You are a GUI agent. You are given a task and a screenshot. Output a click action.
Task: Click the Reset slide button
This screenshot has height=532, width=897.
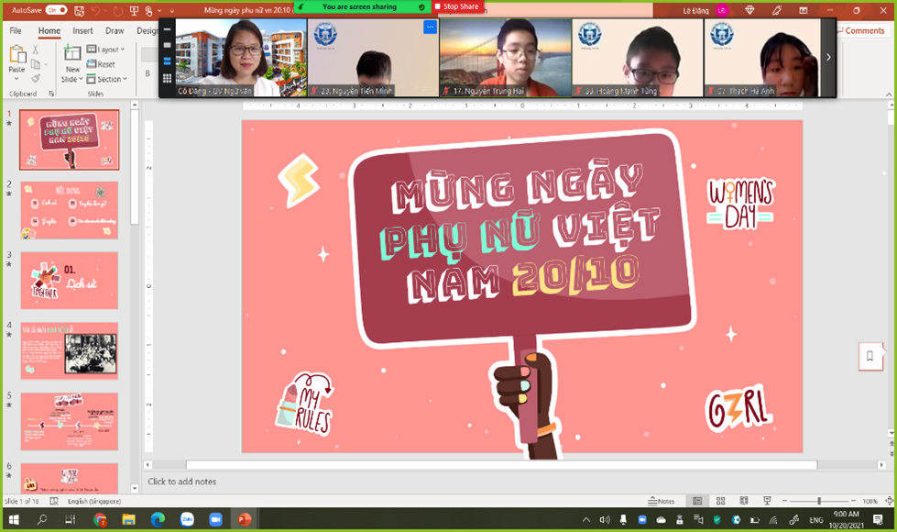102,64
